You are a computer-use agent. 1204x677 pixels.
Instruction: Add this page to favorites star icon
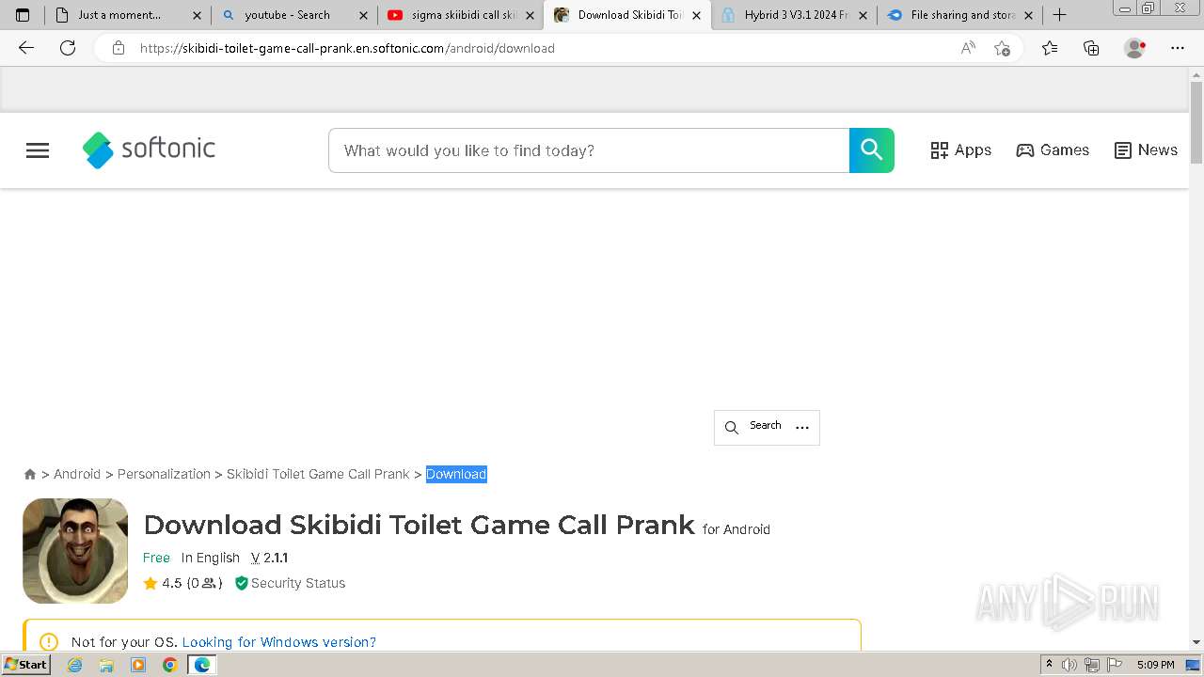point(1002,48)
